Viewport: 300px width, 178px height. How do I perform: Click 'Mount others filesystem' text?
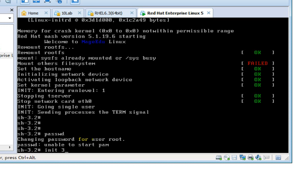(56, 64)
